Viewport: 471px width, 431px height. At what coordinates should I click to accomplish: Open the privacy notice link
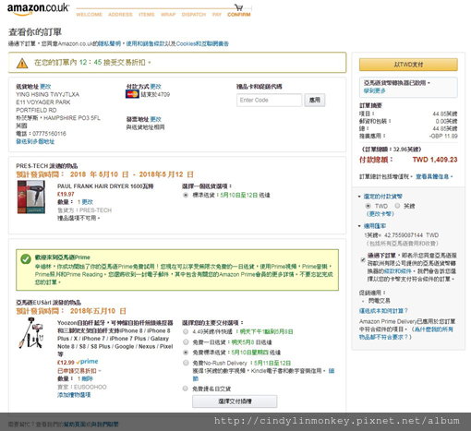[110, 43]
